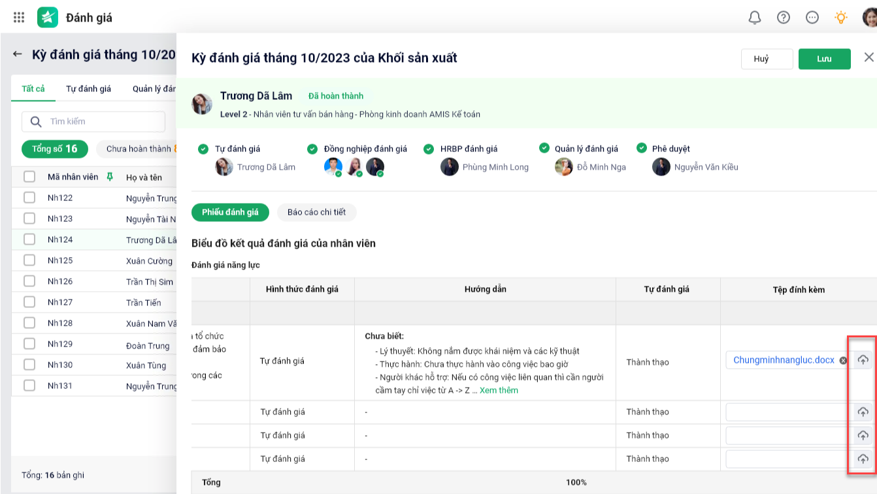Click the pin icon on Mã nhân viên column
Image resolution: width=877 pixels, height=494 pixels.
[x=109, y=177]
